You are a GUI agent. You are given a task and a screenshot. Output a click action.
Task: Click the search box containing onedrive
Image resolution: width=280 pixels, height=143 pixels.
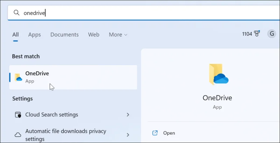pos(143,13)
